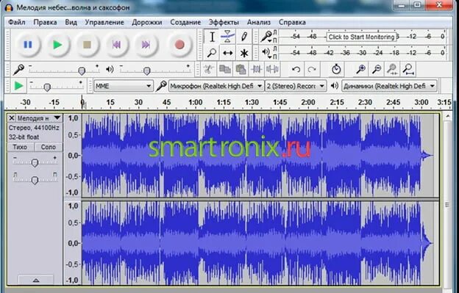The image size is (459, 293).
Task: Click Play-at-speed green button
Action: (x=18, y=86)
